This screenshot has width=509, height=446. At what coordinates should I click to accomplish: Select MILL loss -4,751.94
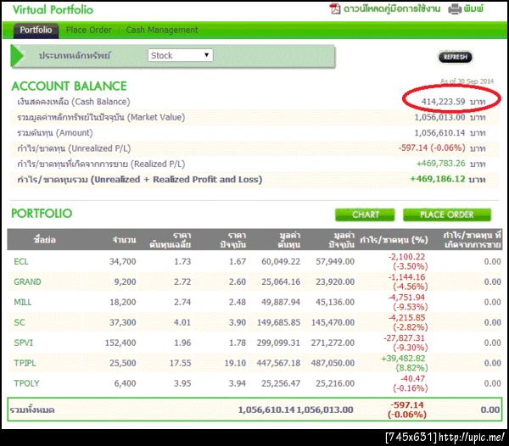(406, 298)
